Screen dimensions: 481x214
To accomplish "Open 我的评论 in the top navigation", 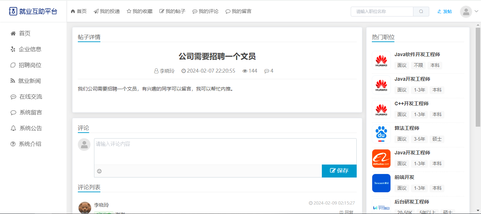I will [205, 11].
